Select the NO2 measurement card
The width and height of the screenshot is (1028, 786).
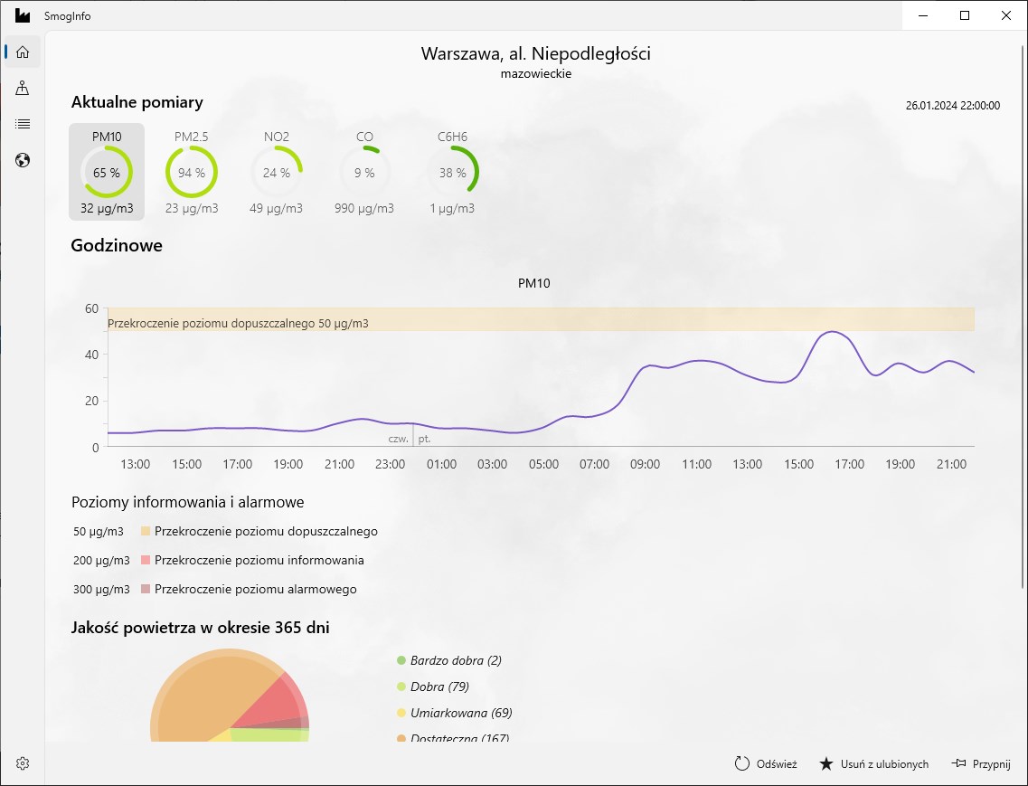276,172
